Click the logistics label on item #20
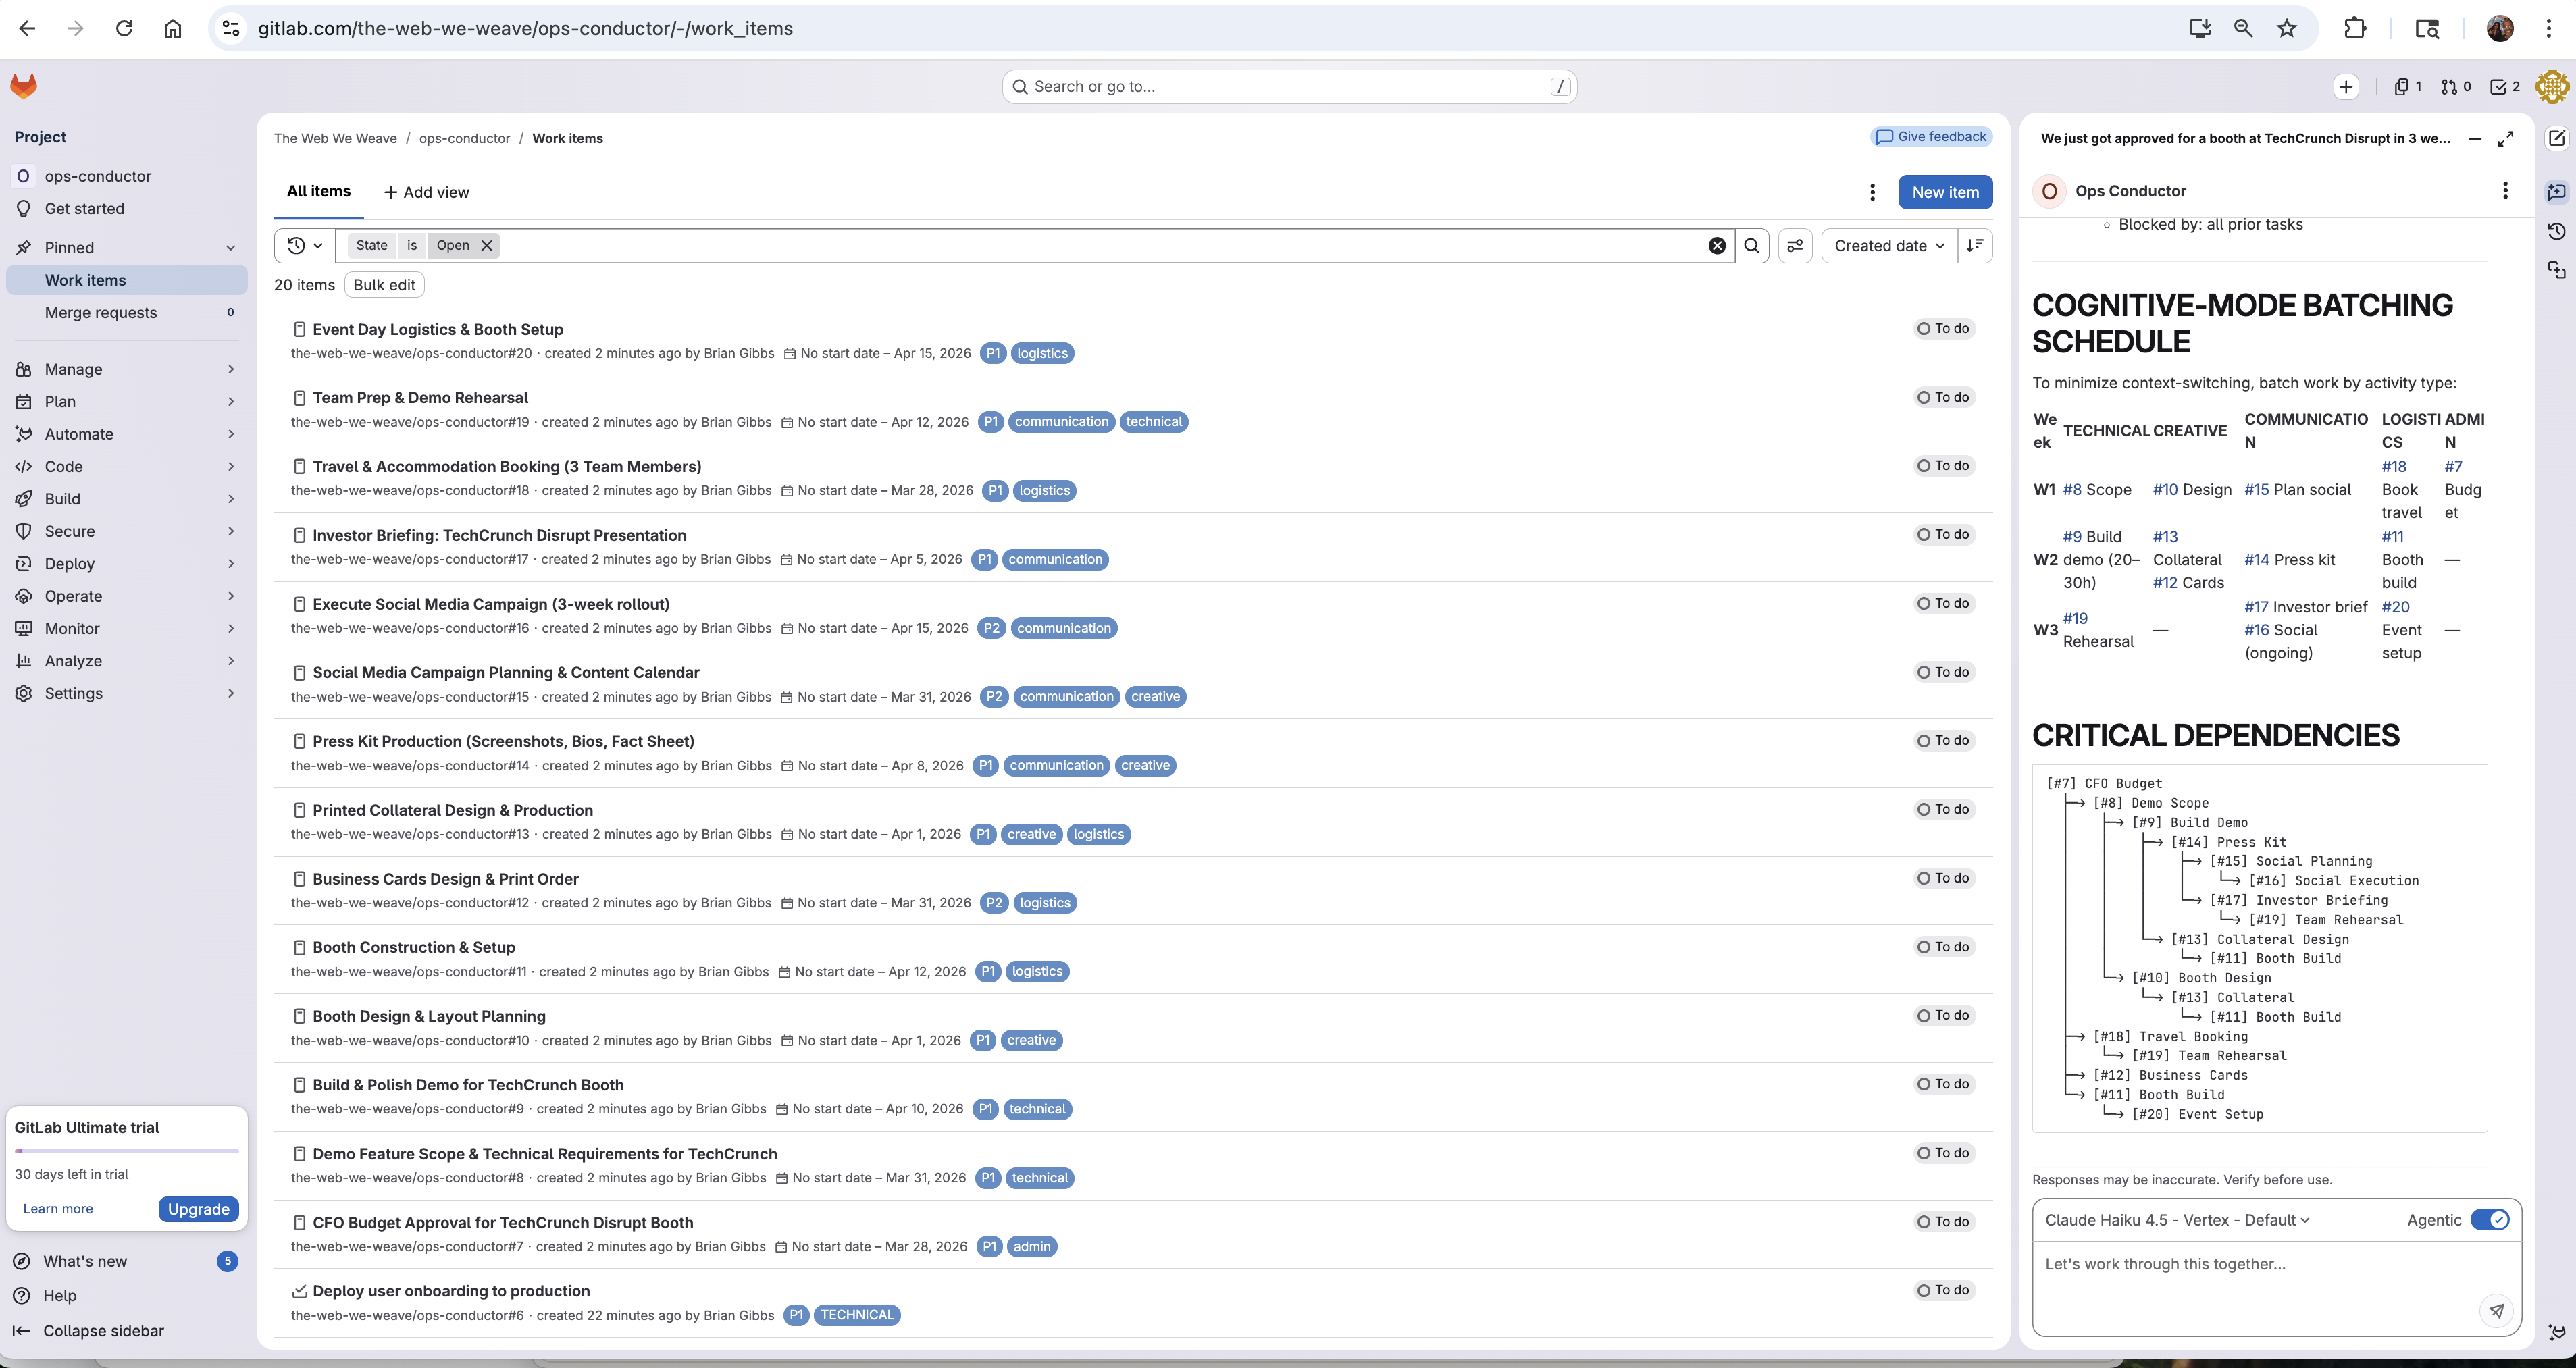2576x1368 pixels. [x=1042, y=354]
